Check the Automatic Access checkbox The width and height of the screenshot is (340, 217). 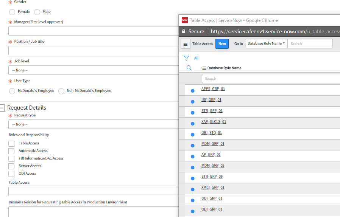point(11,151)
